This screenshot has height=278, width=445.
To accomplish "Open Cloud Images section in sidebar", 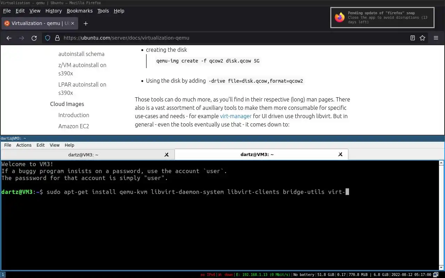I will click(67, 104).
